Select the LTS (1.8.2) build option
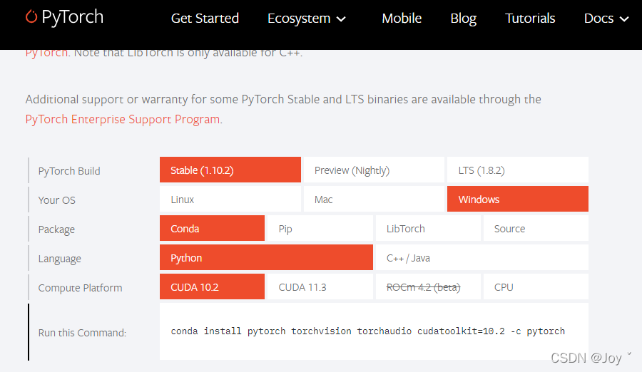Viewport: 642px width, 372px height. coord(518,170)
